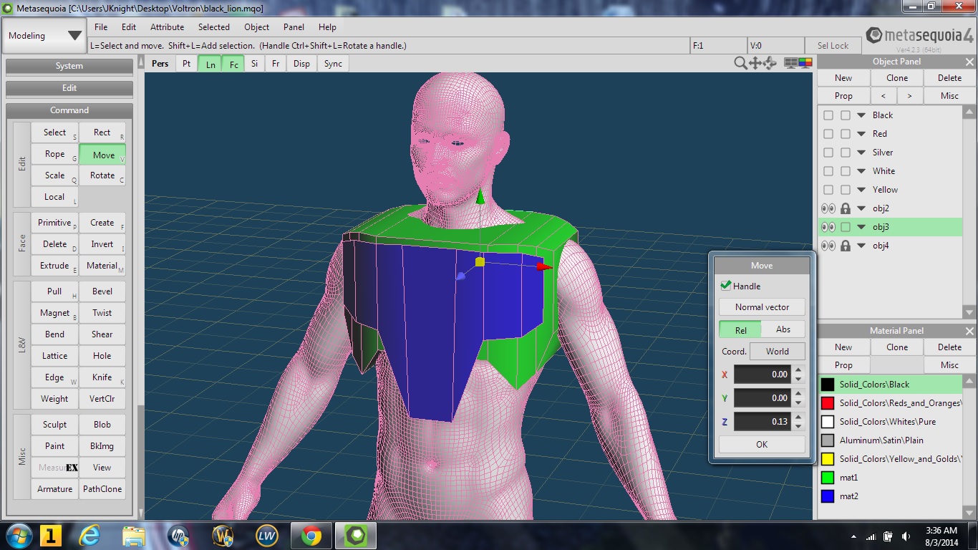Screen dimensions: 978x550
Task: Toggle the eyes visibility icon for obj2
Action: pyautogui.click(x=828, y=208)
